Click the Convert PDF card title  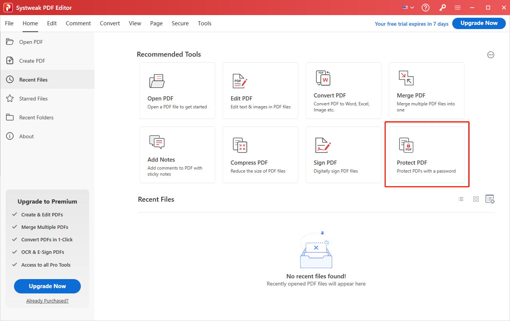pyautogui.click(x=330, y=96)
